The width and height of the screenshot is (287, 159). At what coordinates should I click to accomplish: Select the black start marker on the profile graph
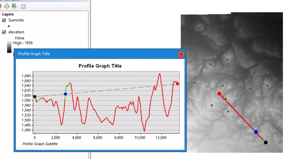35,97
